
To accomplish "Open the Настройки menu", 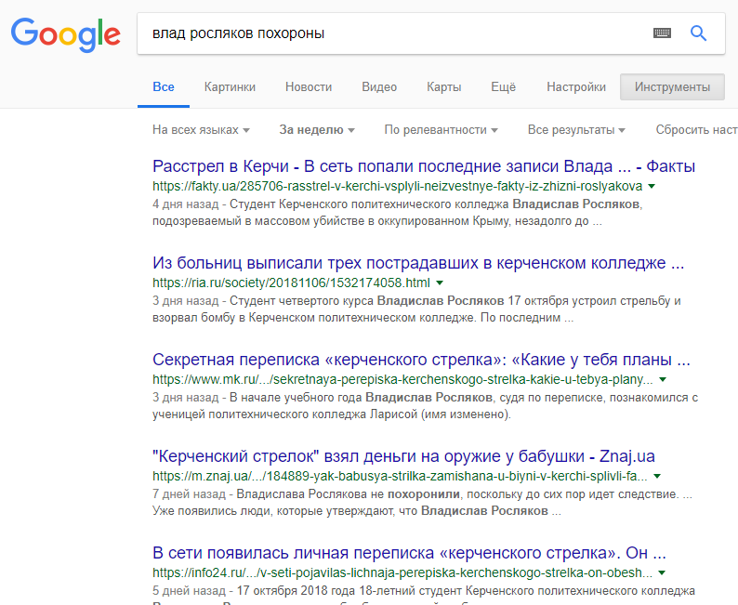I will [576, 87].
